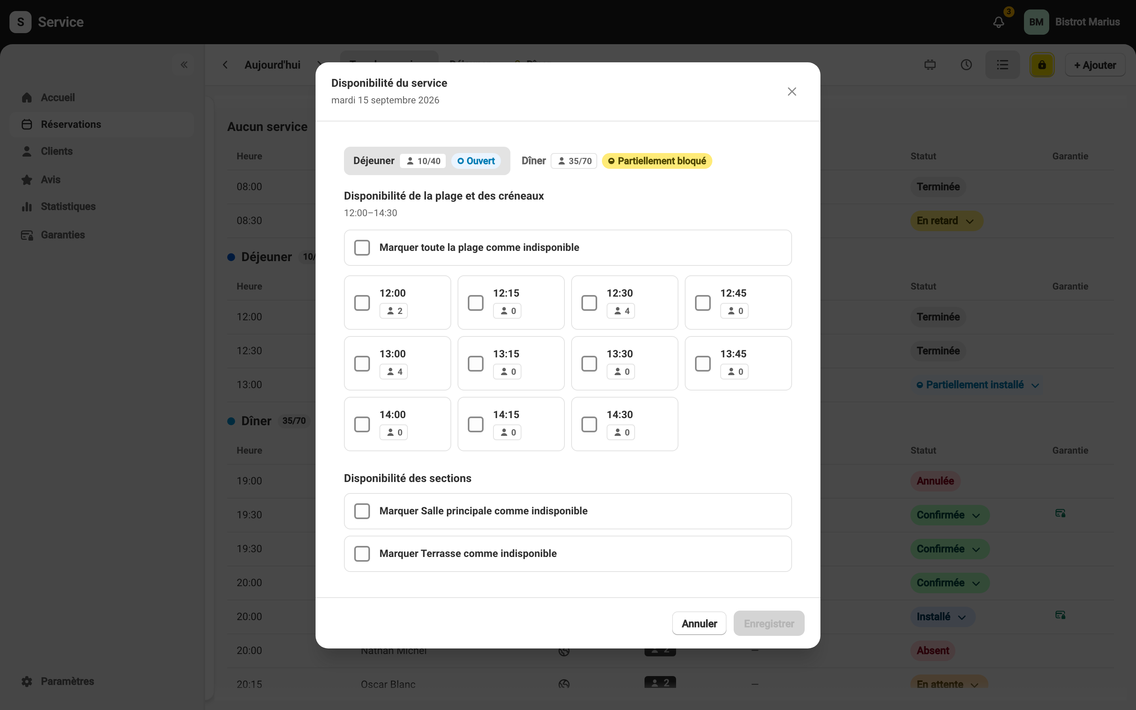Open Réservations in the sidebar
Viewport: 1136px width, 710px height.
[102, 124]
